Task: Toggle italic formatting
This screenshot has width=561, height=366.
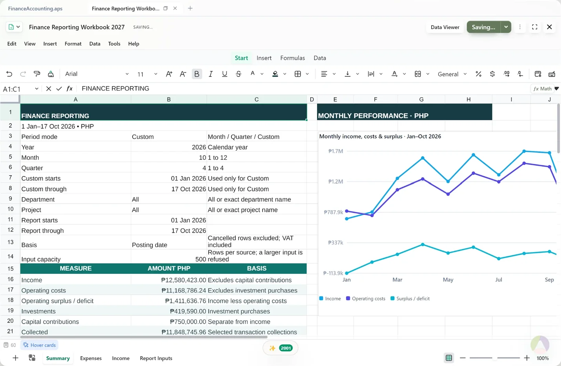Action: point(211,74)
